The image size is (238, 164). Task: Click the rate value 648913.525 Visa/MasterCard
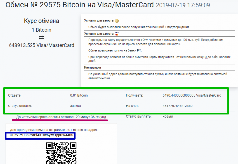pos(41,45)
